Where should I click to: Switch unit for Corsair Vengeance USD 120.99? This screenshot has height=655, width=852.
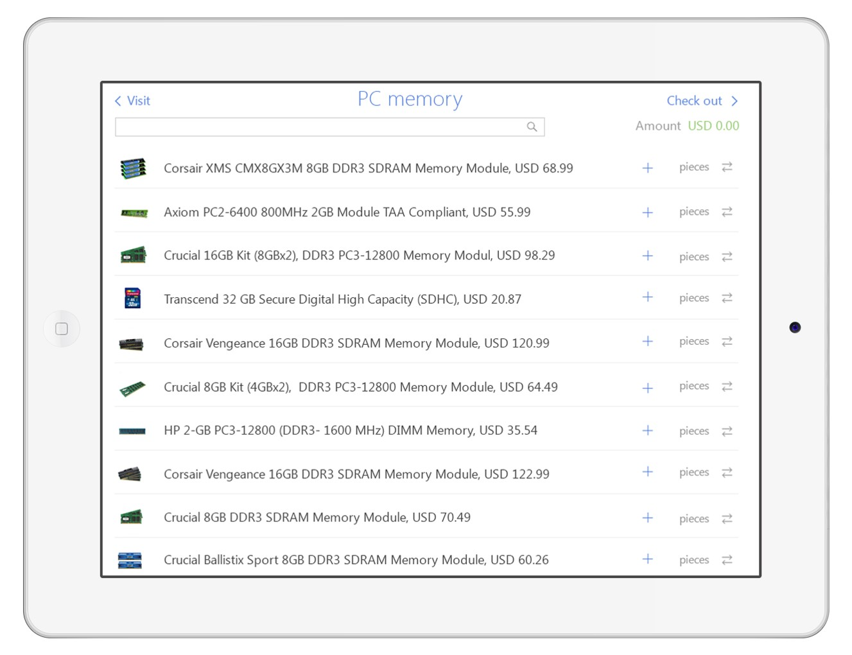(727, 342)
